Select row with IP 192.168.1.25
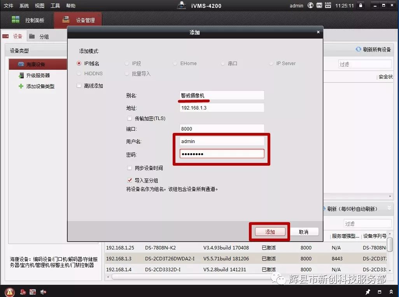The height and width of the screenshot is (297, 399). 245,247
